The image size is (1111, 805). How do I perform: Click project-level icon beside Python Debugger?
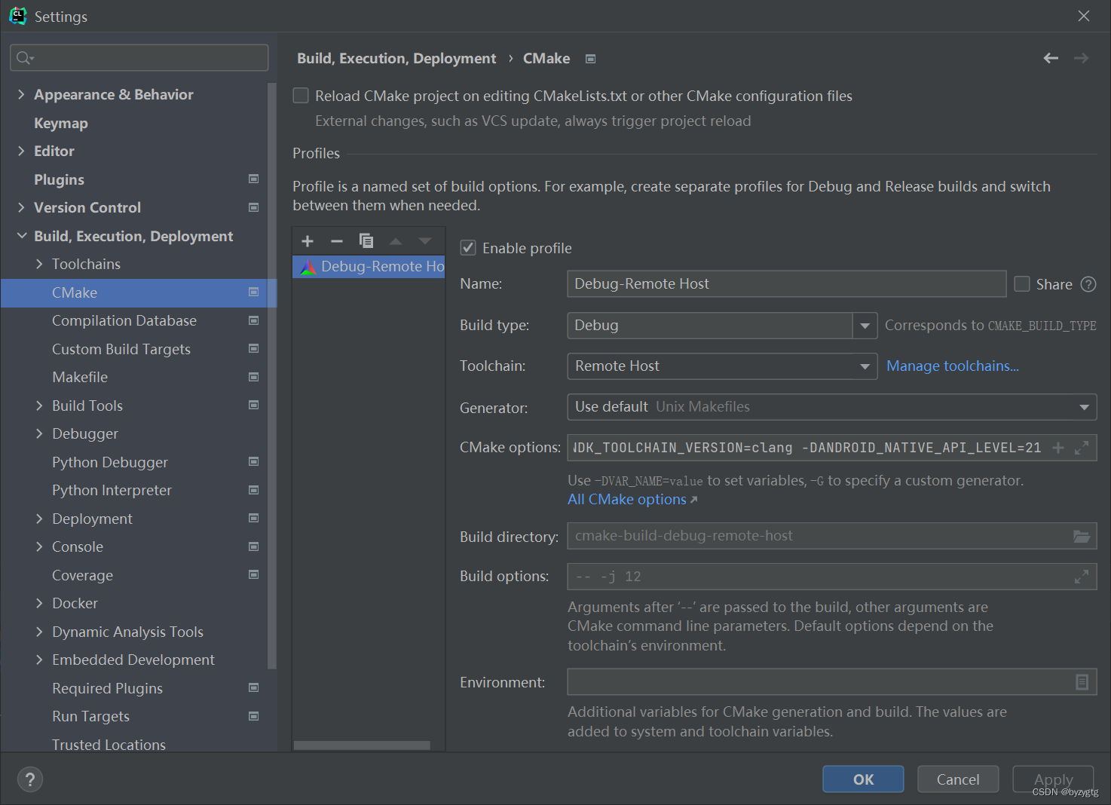pos(254,462)
